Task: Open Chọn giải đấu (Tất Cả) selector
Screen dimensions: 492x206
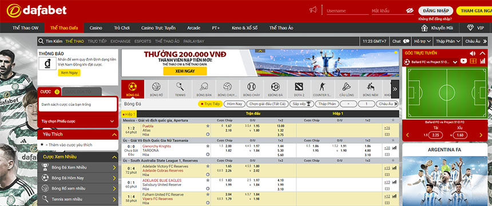Action: pos(267,104)
